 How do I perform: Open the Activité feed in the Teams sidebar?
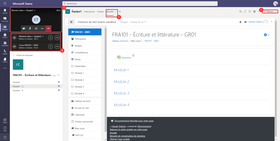click(5, 11)
